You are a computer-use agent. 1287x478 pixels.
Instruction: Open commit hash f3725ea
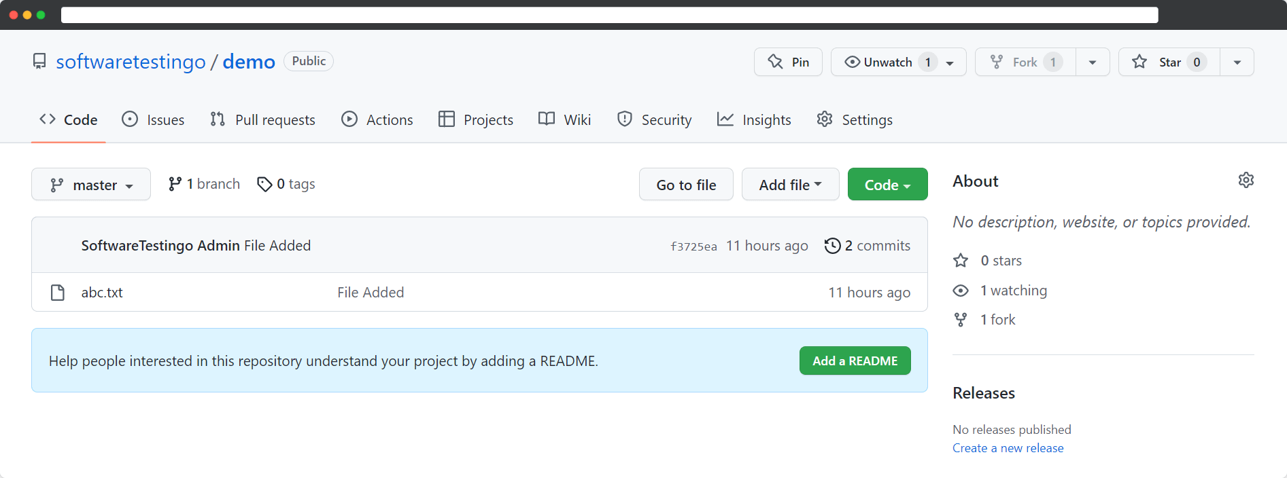(693, 246)
